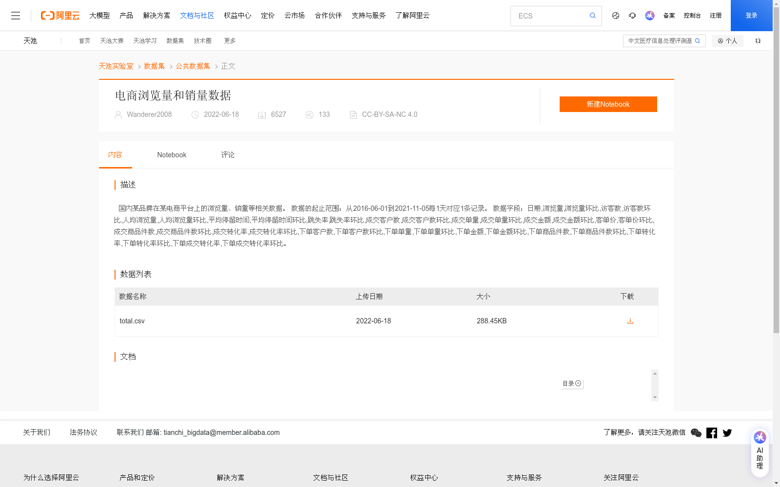Click the 关于我们 footer link
The width and height of the screenshot is (780, 487).
[37, 432]
